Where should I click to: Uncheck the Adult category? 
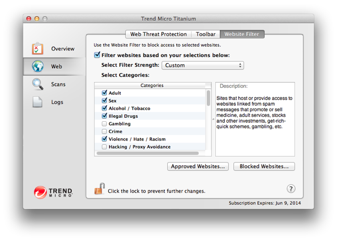104,92
